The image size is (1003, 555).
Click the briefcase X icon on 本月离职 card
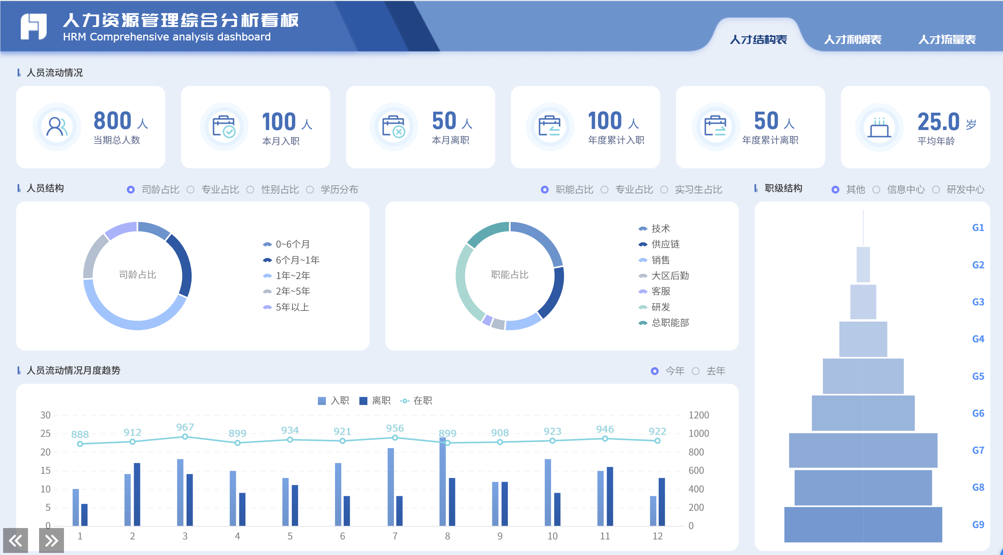pos(394,127)
